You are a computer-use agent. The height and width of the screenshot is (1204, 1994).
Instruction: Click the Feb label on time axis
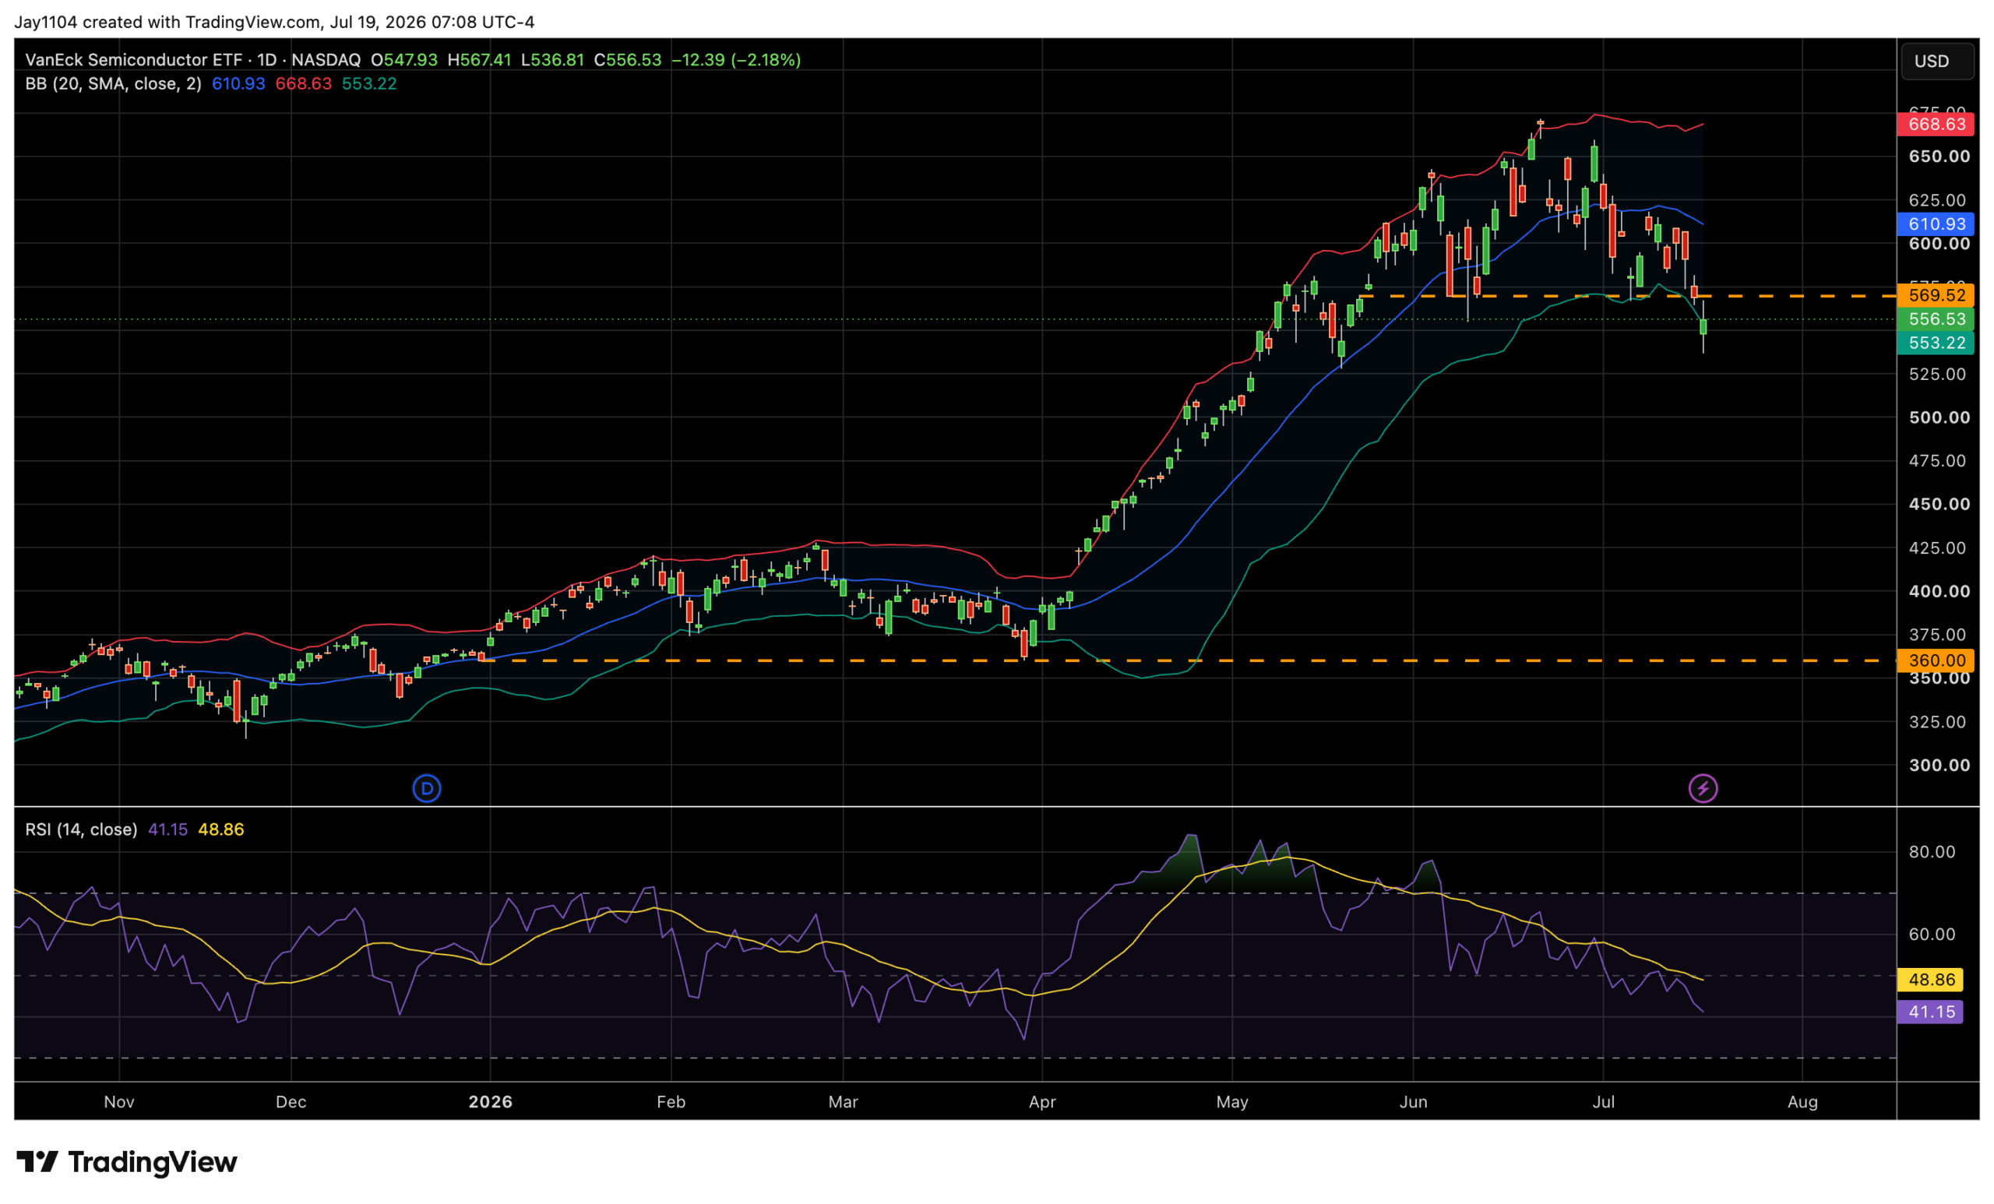(671, 1102)
